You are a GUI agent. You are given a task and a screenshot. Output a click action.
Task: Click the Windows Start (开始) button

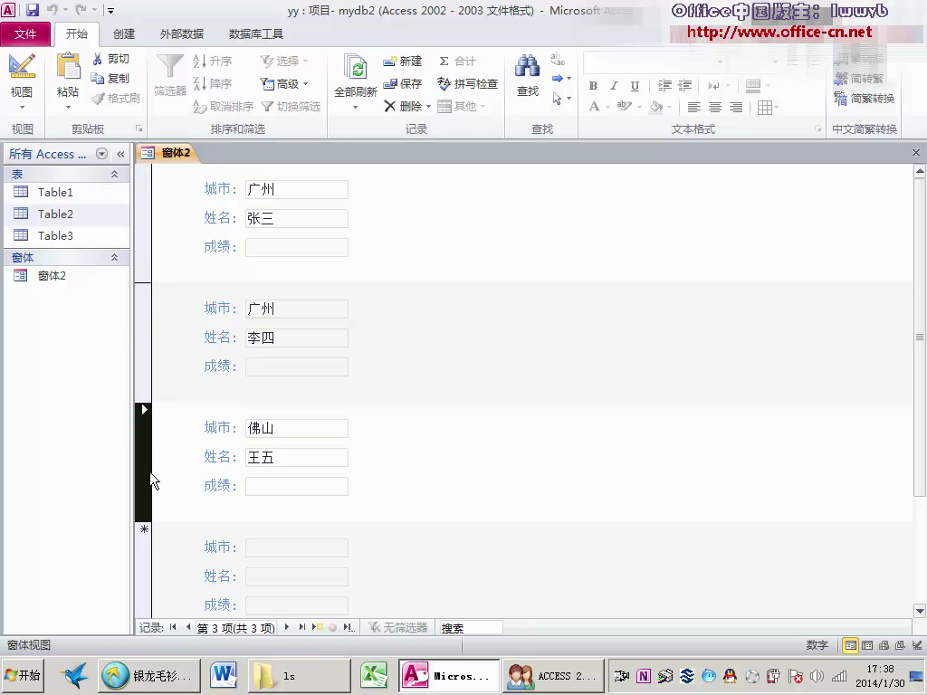coord(23,675)
